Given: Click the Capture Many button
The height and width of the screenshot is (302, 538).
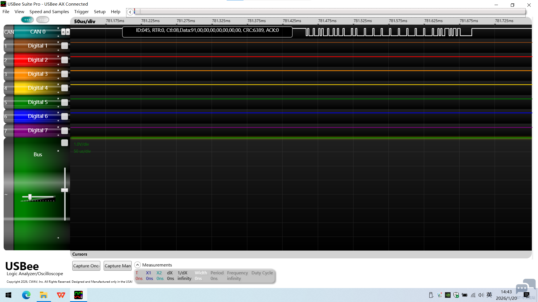Looking at the screenshot, I should point(118,266).
